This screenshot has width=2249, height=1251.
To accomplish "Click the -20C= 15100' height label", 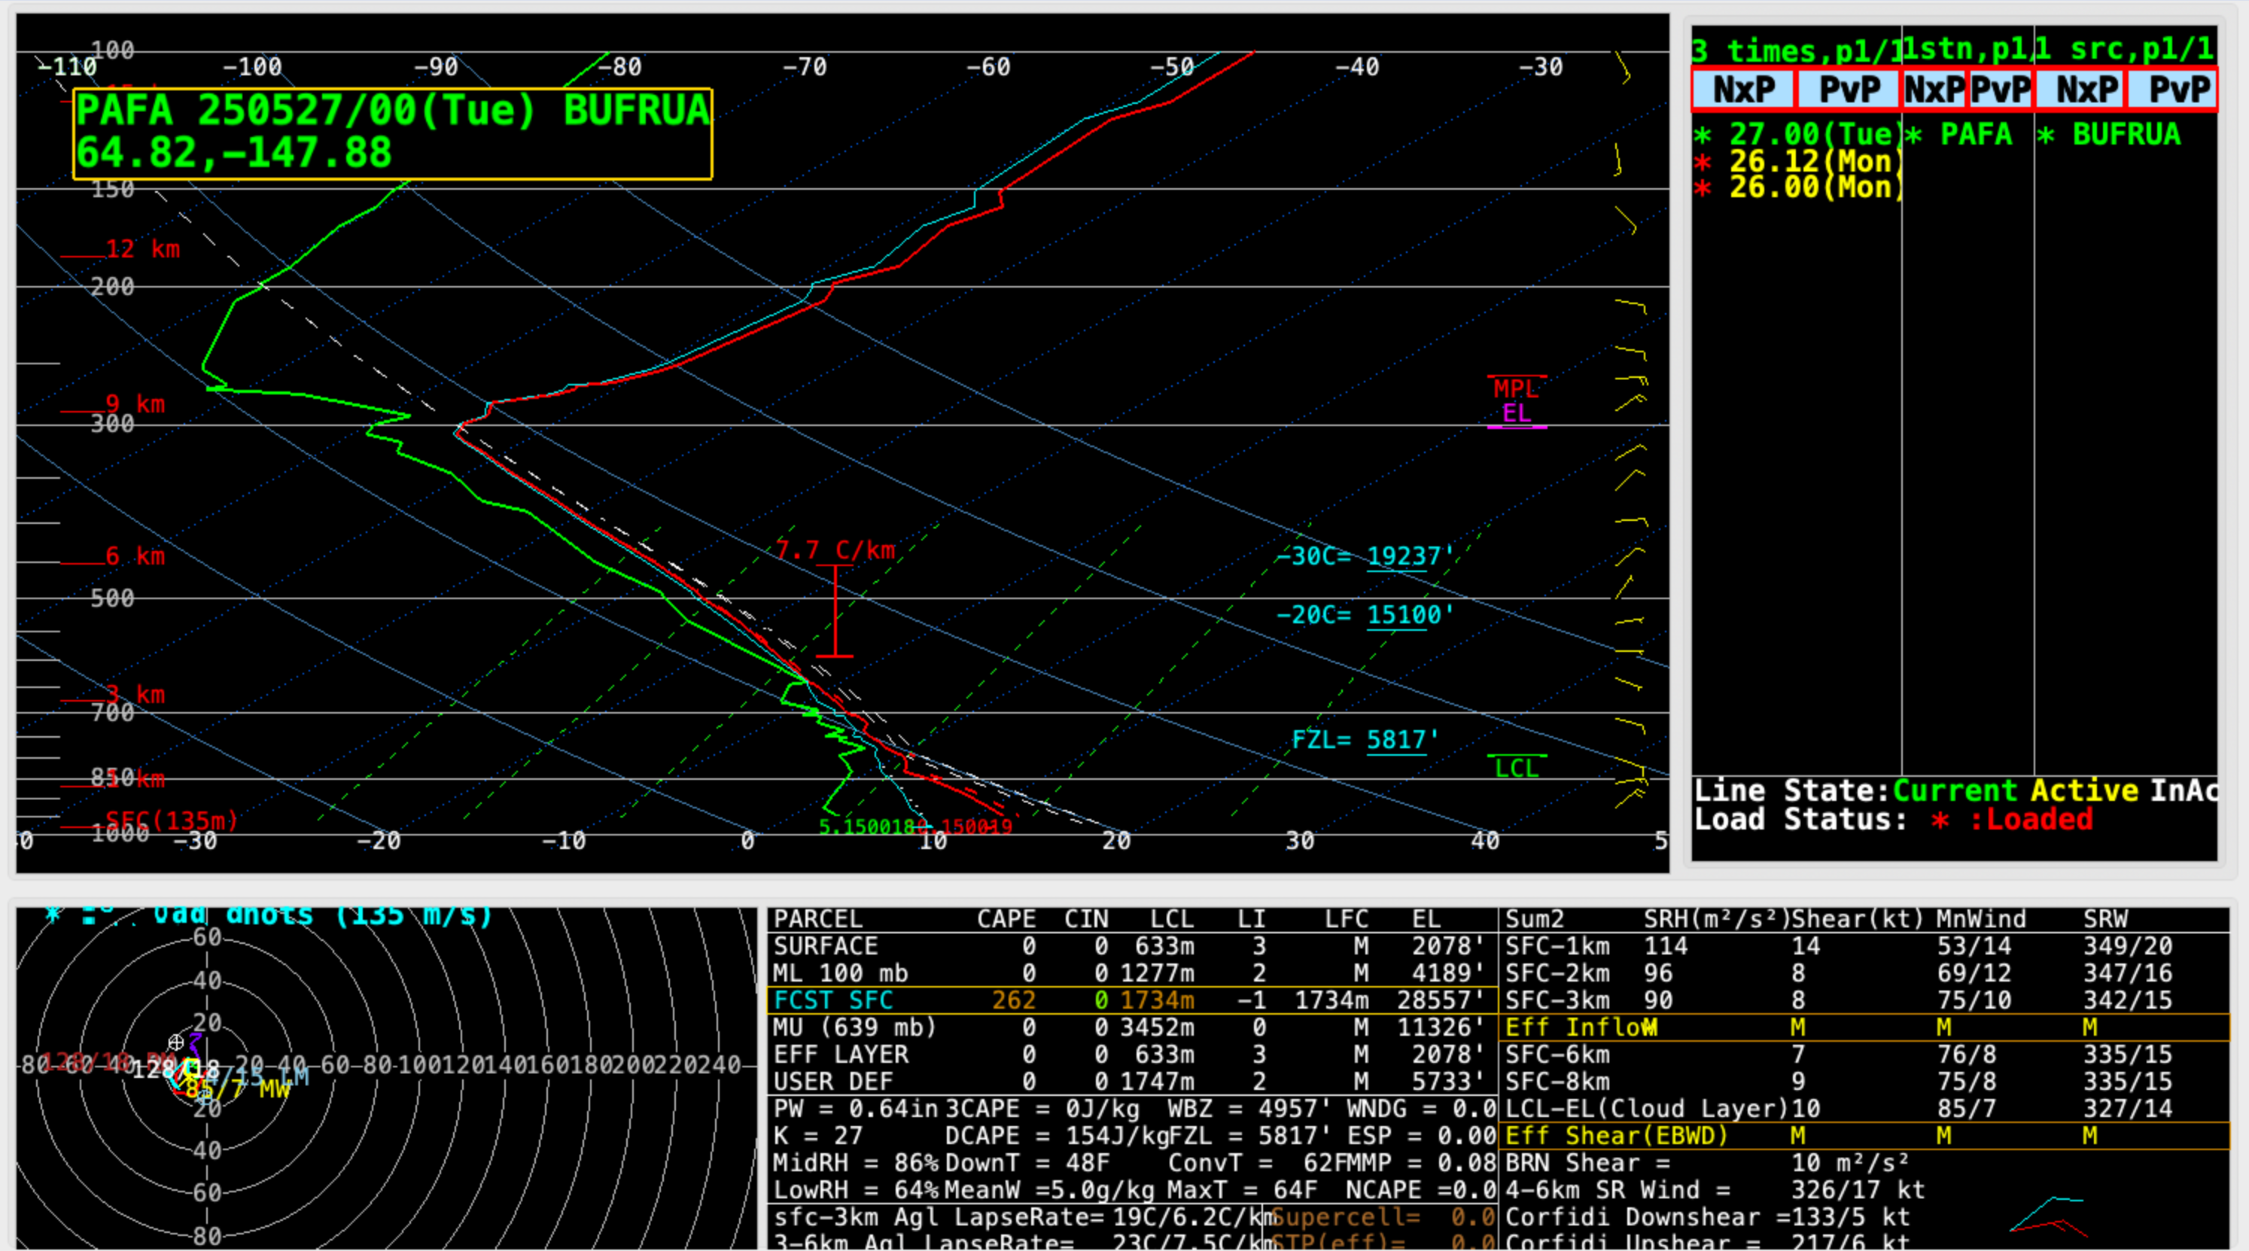I will click(x=1365, y=615).
